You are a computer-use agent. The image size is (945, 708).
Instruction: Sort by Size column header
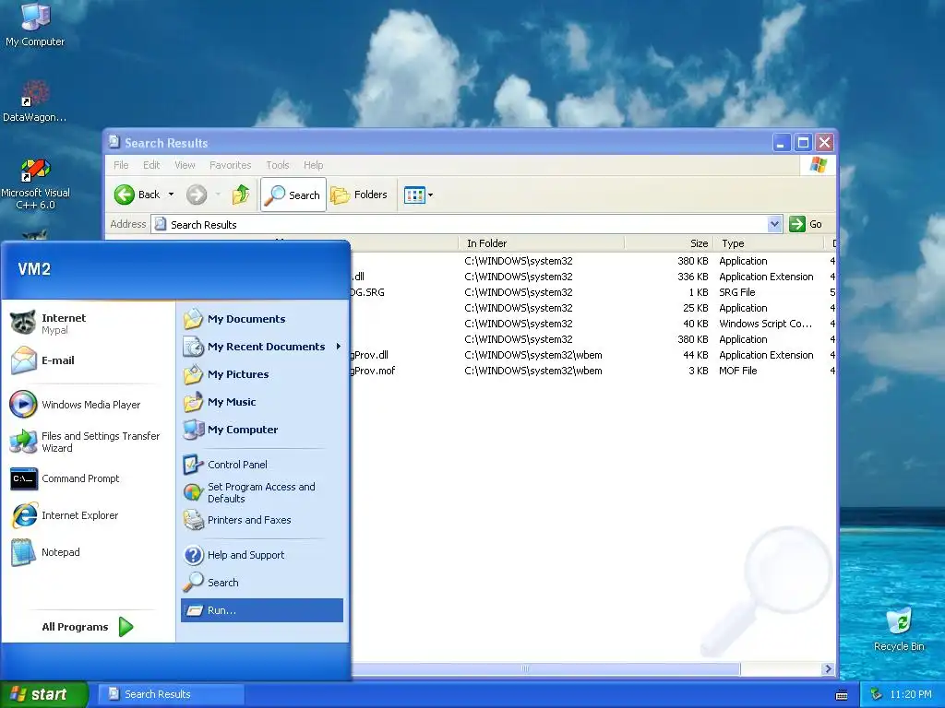pos(668,243)
